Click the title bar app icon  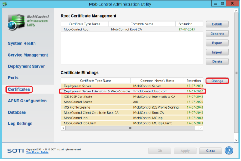point(5,4)
